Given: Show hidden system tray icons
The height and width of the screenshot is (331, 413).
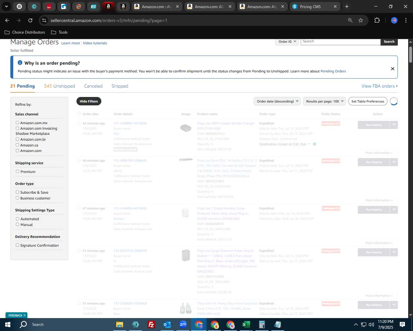Looking at the screenshot, I should coord(356,325).
